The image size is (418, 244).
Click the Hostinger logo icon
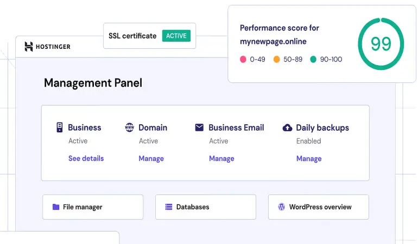click(29, 47)
